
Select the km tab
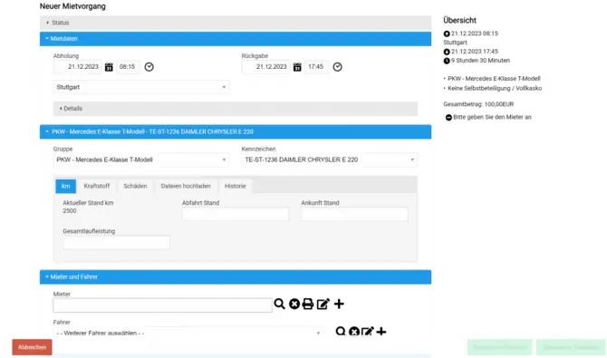tap(66, 186)
